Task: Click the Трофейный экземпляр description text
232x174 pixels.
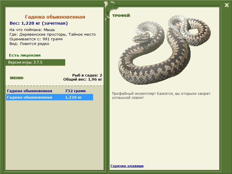Action: (161, 96)
